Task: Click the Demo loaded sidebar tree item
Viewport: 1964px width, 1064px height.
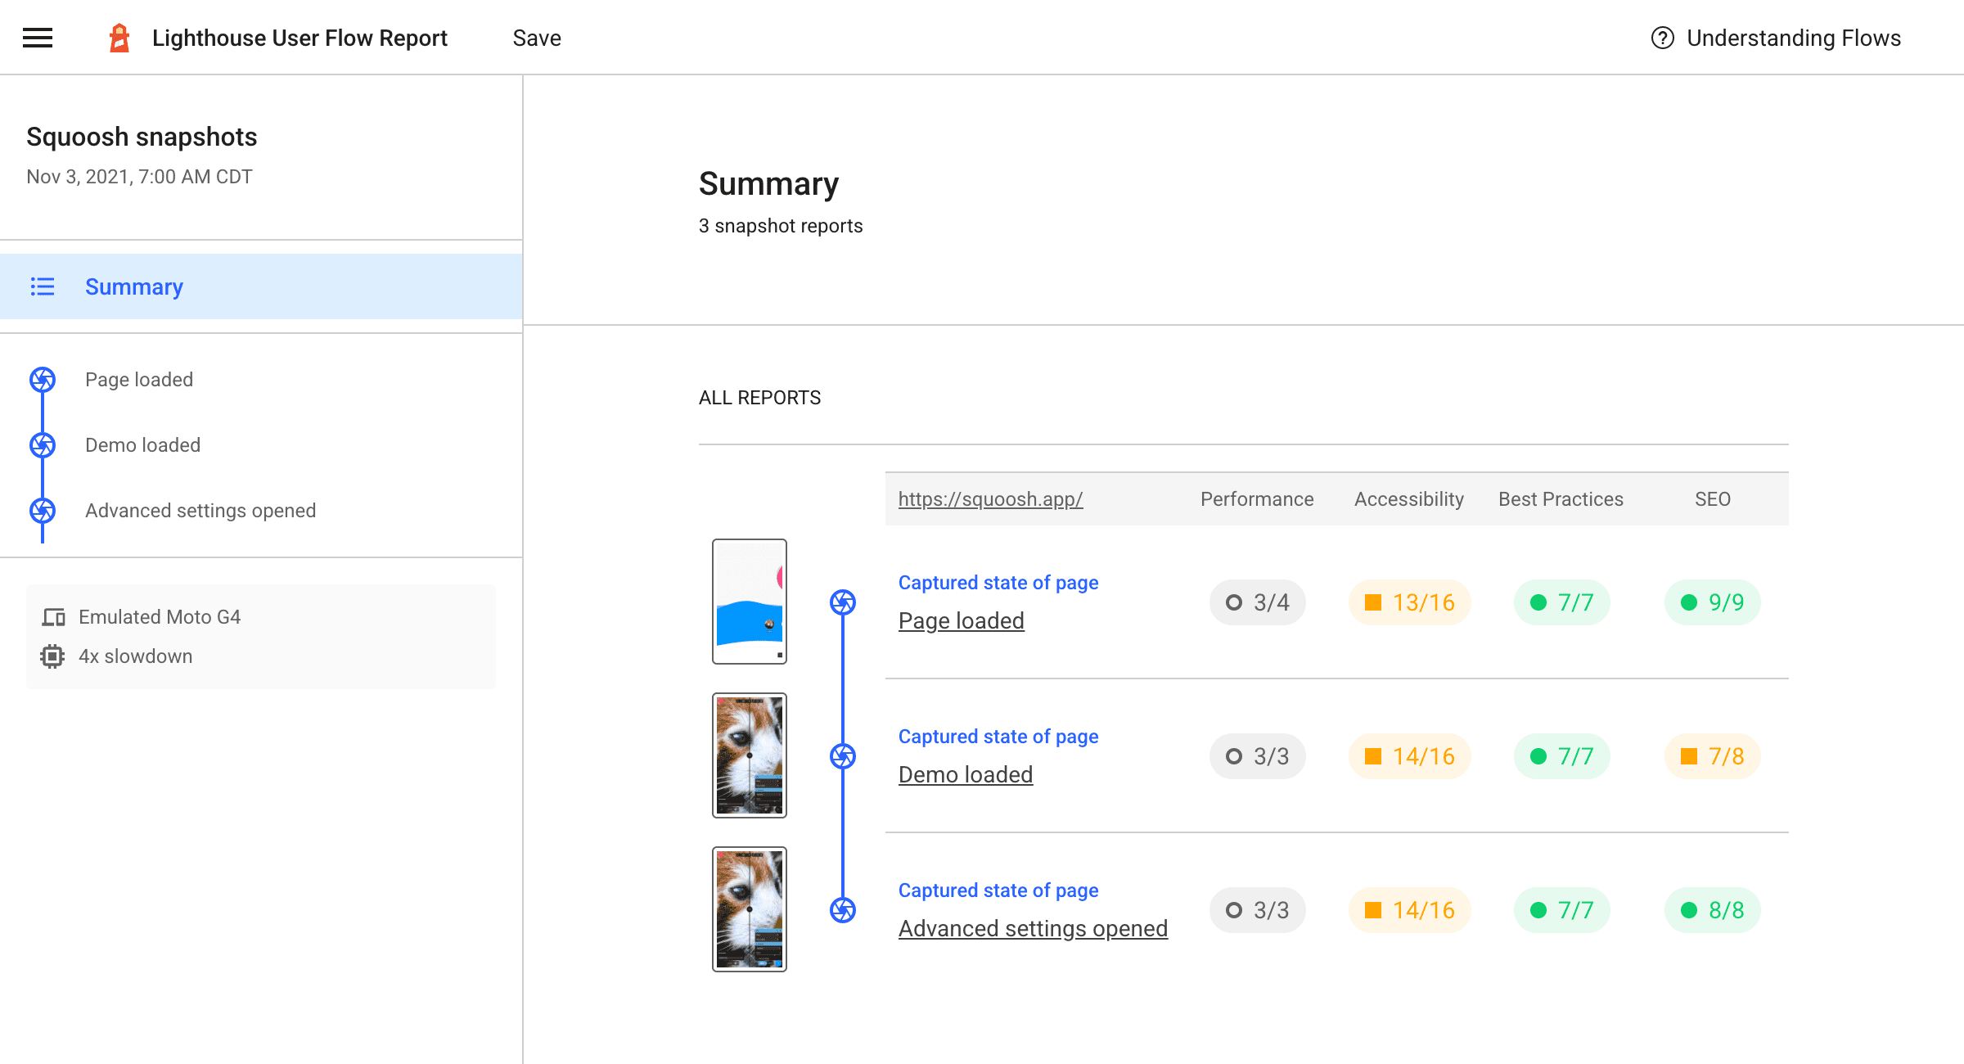Action: pyautogui.click(x=260, y=444)
